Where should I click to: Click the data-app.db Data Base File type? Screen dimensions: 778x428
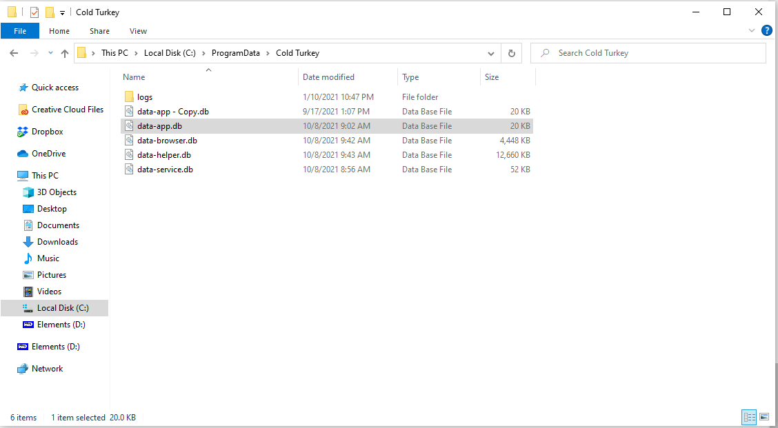click(x=427, y=126)
